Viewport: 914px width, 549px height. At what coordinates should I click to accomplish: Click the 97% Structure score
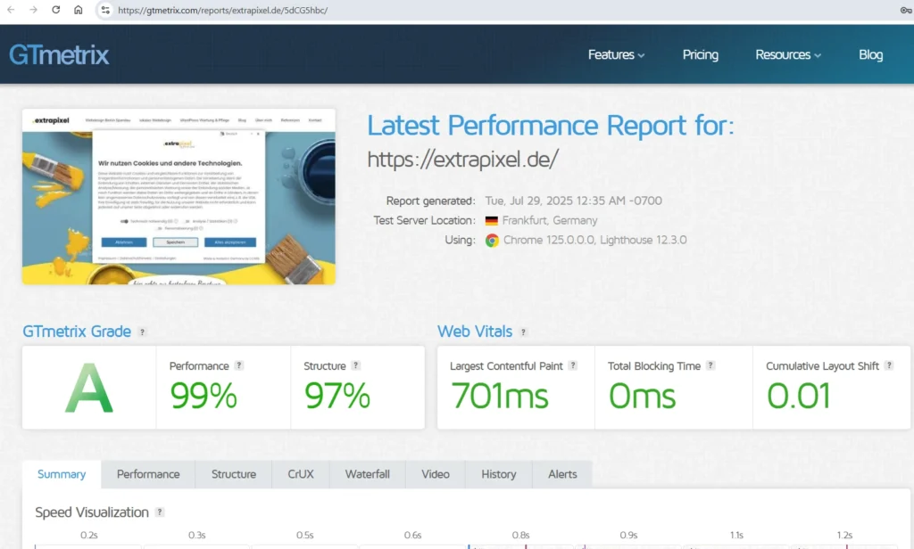pyautogui.click(x=337, y=396)
